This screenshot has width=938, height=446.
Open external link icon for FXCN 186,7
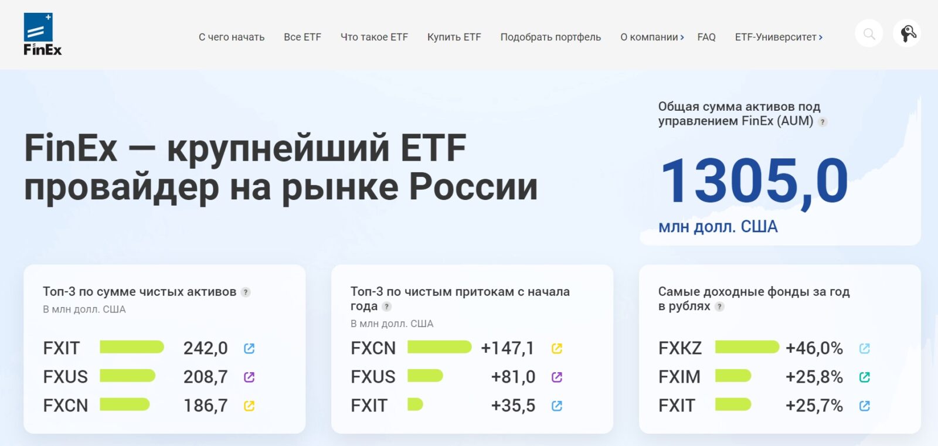[249, 406]
